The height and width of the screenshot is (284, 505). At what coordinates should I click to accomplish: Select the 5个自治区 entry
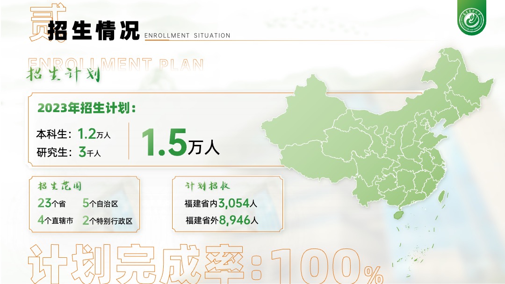(100, 203)
